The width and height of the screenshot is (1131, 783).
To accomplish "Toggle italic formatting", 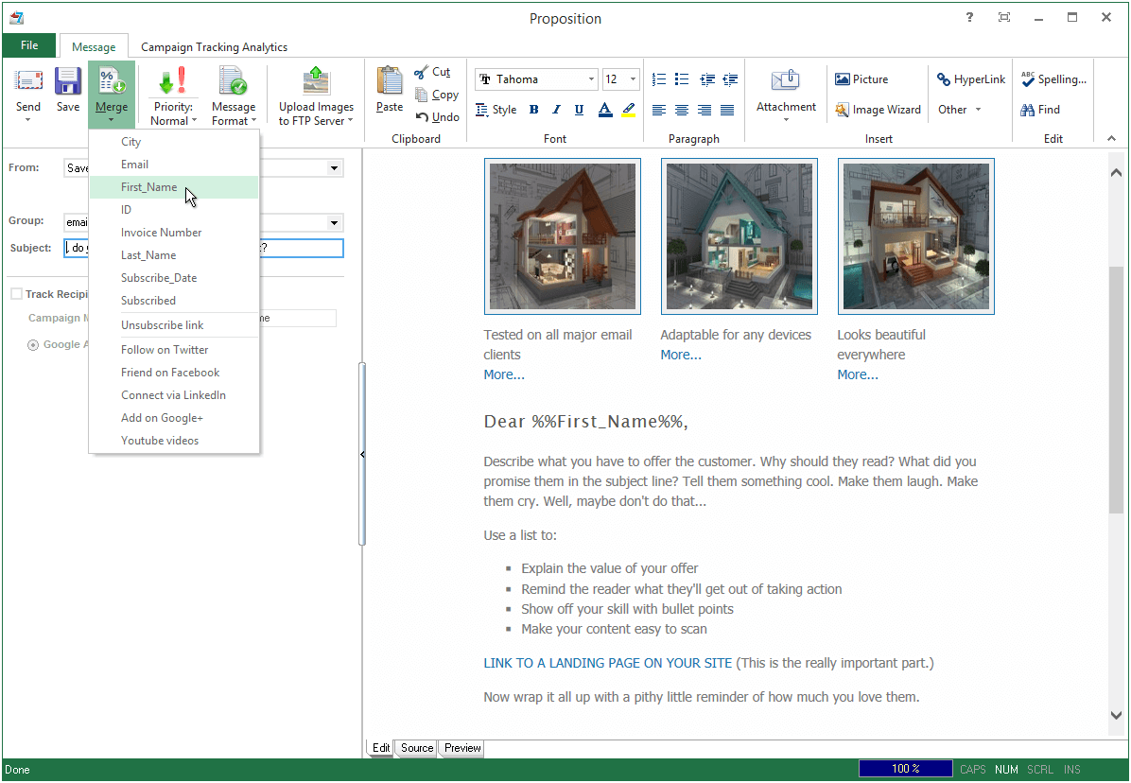I will click(x=556, y=110).
